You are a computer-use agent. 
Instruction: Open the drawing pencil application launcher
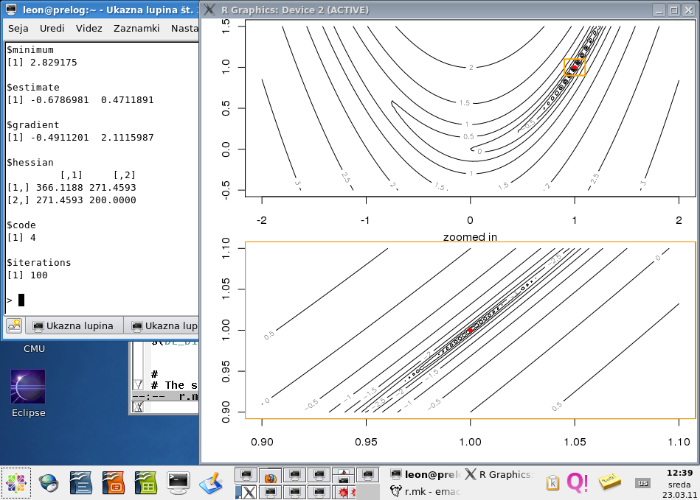click(210, 483)
